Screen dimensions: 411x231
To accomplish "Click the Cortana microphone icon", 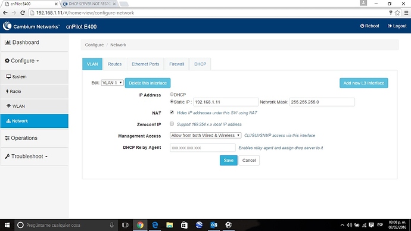I will click(112, 225).
